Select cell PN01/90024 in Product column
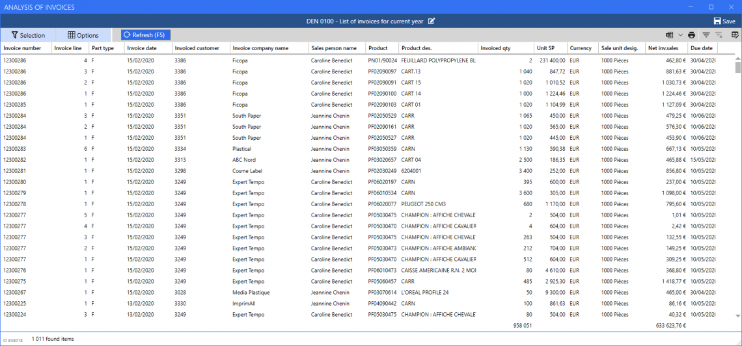 382,60
